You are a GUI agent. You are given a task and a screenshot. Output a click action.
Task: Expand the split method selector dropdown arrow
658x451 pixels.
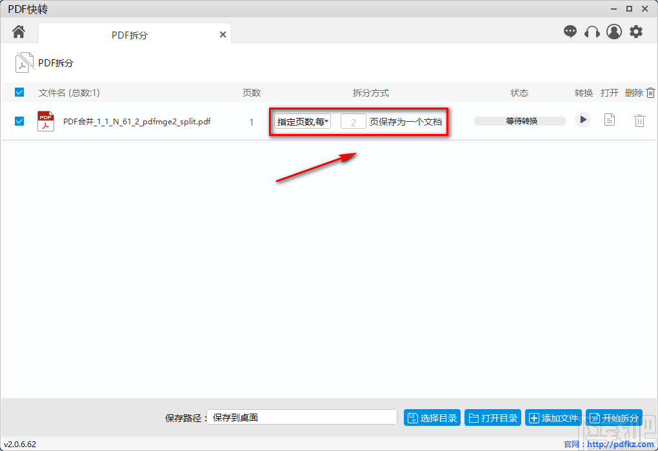coord(326,120)
